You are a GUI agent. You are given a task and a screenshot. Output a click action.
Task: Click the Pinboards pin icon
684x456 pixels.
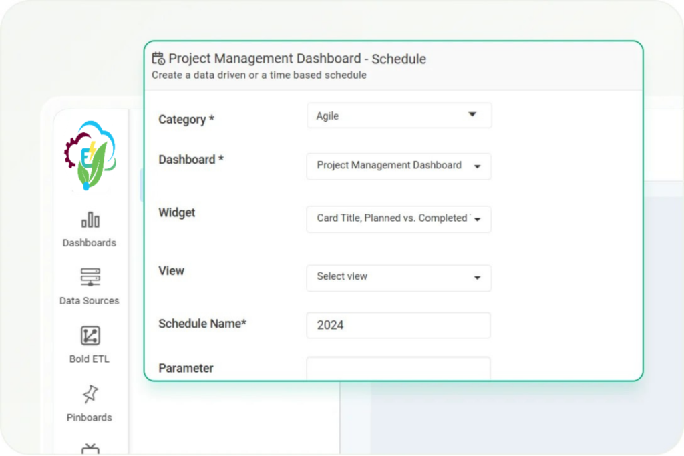click(90, 395)
